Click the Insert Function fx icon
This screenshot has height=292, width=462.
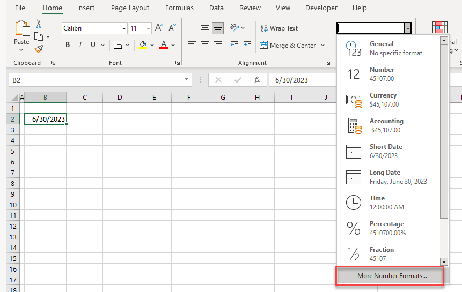pyautogui.click(x=257, y=80)
